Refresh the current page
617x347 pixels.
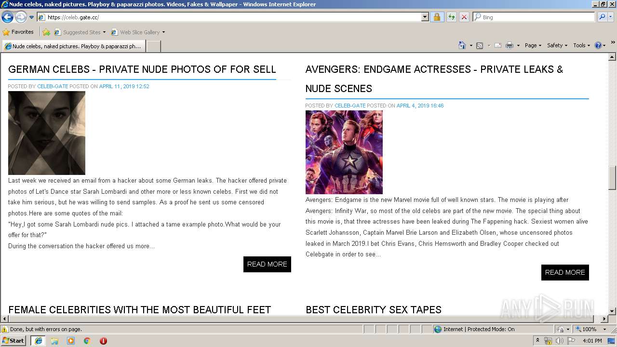click(451, 17)
